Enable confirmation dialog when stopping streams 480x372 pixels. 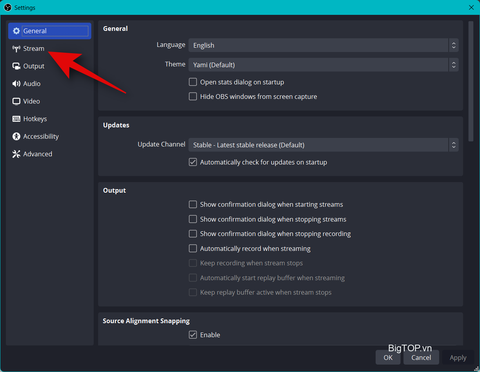tap(193, 219)
